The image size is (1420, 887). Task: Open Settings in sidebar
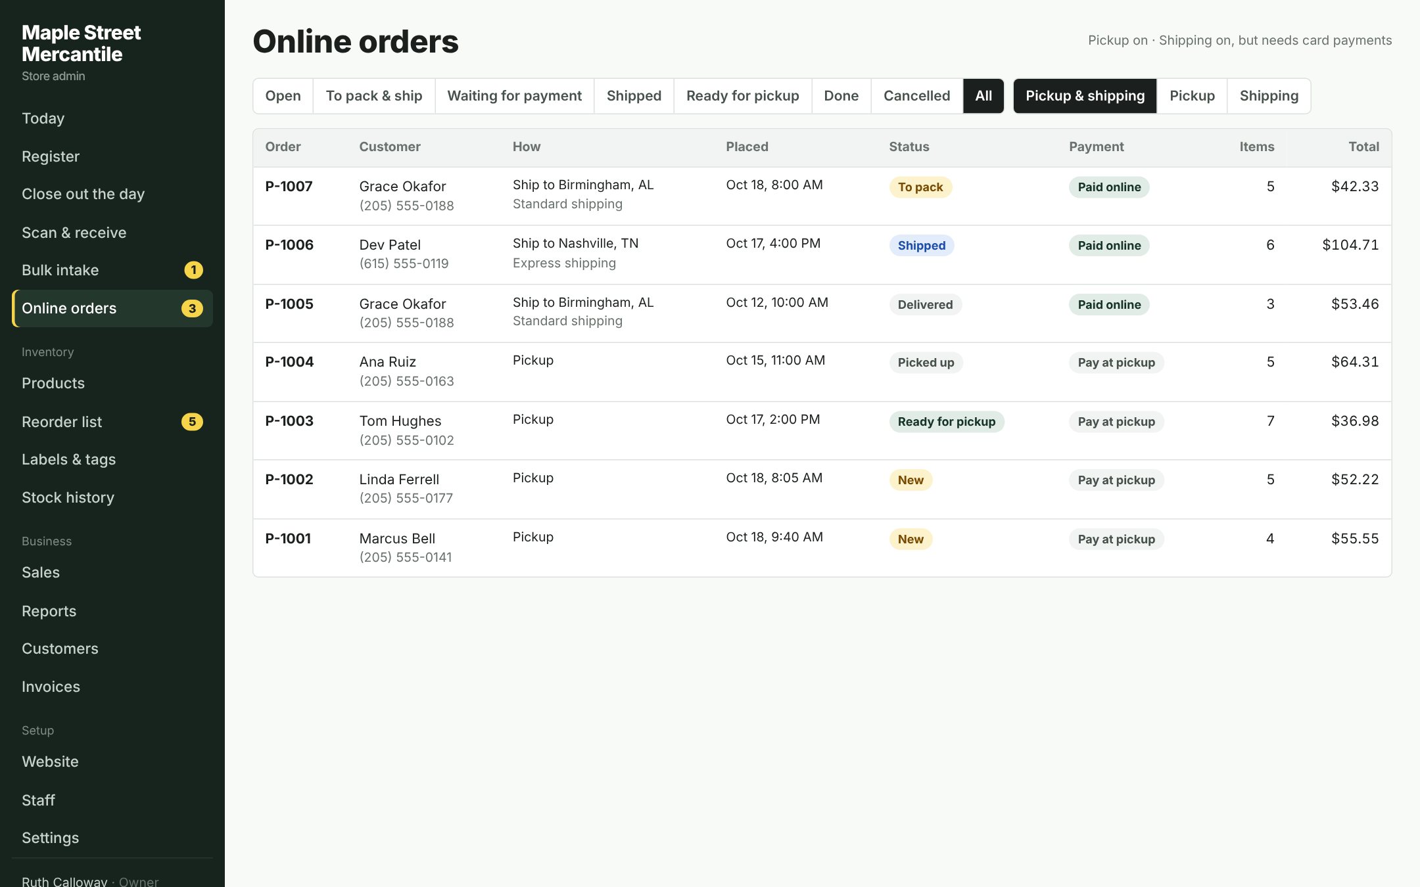(112, 838)
